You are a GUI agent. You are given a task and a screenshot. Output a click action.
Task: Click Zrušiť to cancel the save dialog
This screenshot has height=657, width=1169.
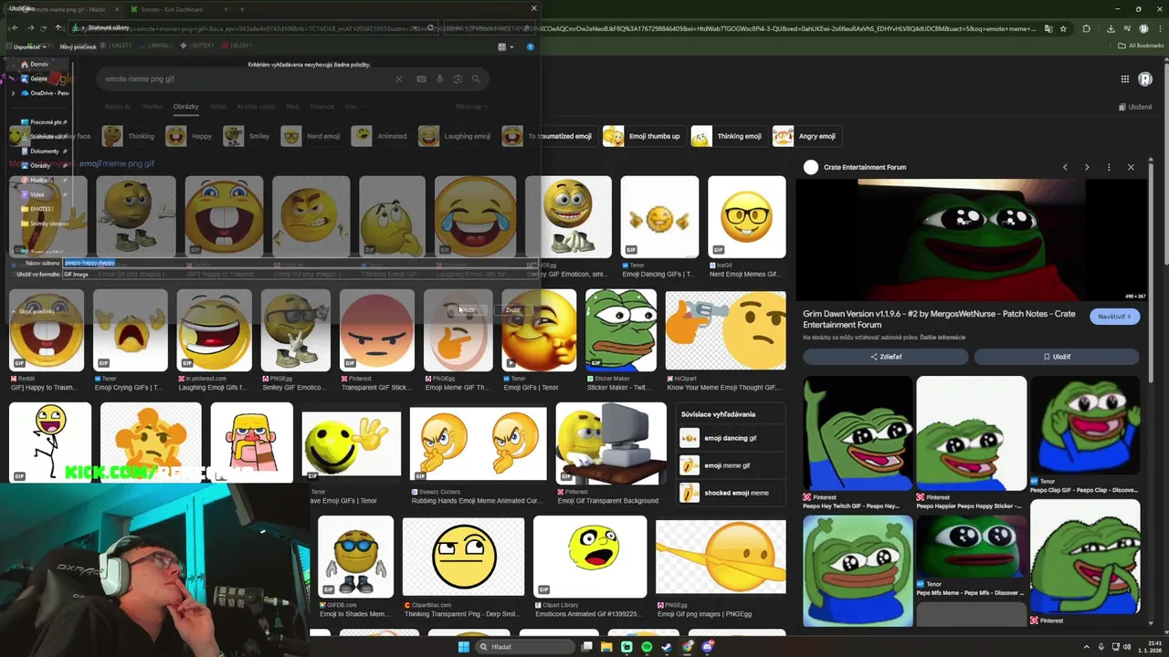[x=512, y=310]
